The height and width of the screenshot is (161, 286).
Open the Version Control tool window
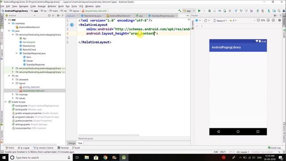click(x=43, y=148)
